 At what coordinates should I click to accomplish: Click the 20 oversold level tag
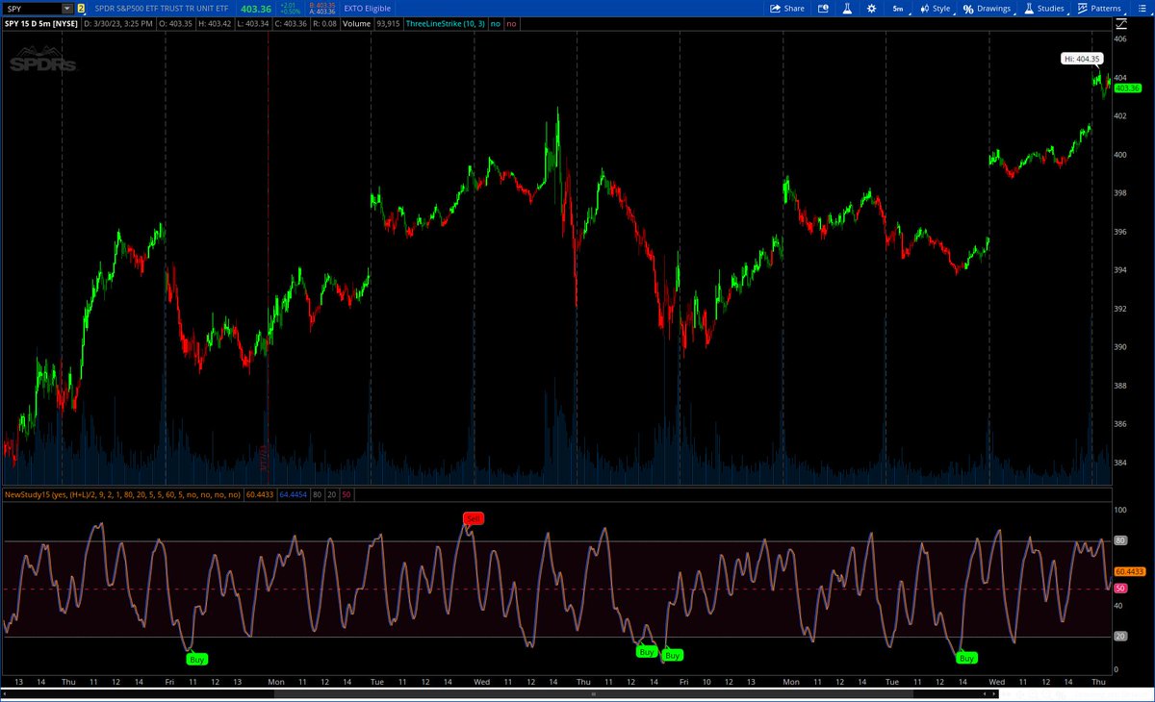pos(1120,636)
